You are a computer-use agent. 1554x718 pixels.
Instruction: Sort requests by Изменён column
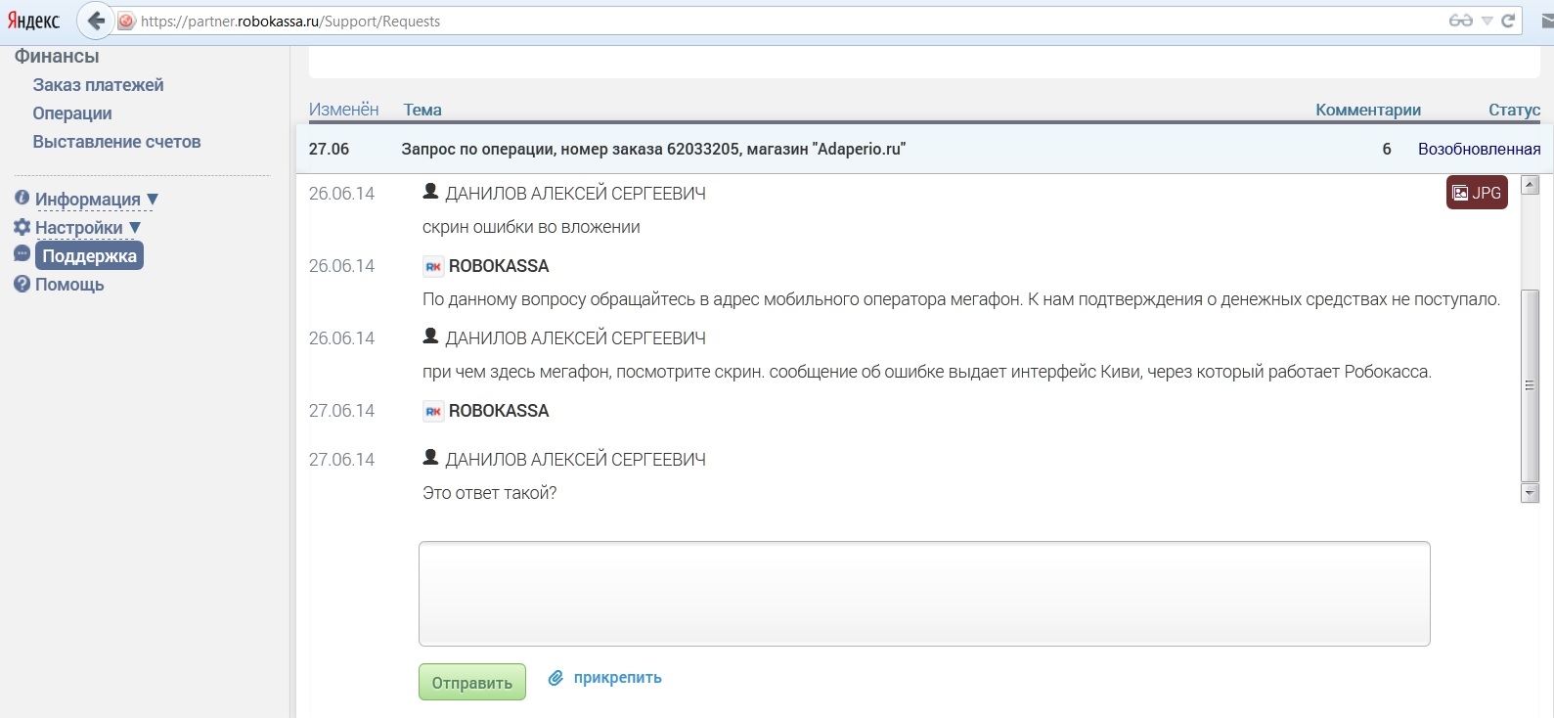click(x=343, y=110)
